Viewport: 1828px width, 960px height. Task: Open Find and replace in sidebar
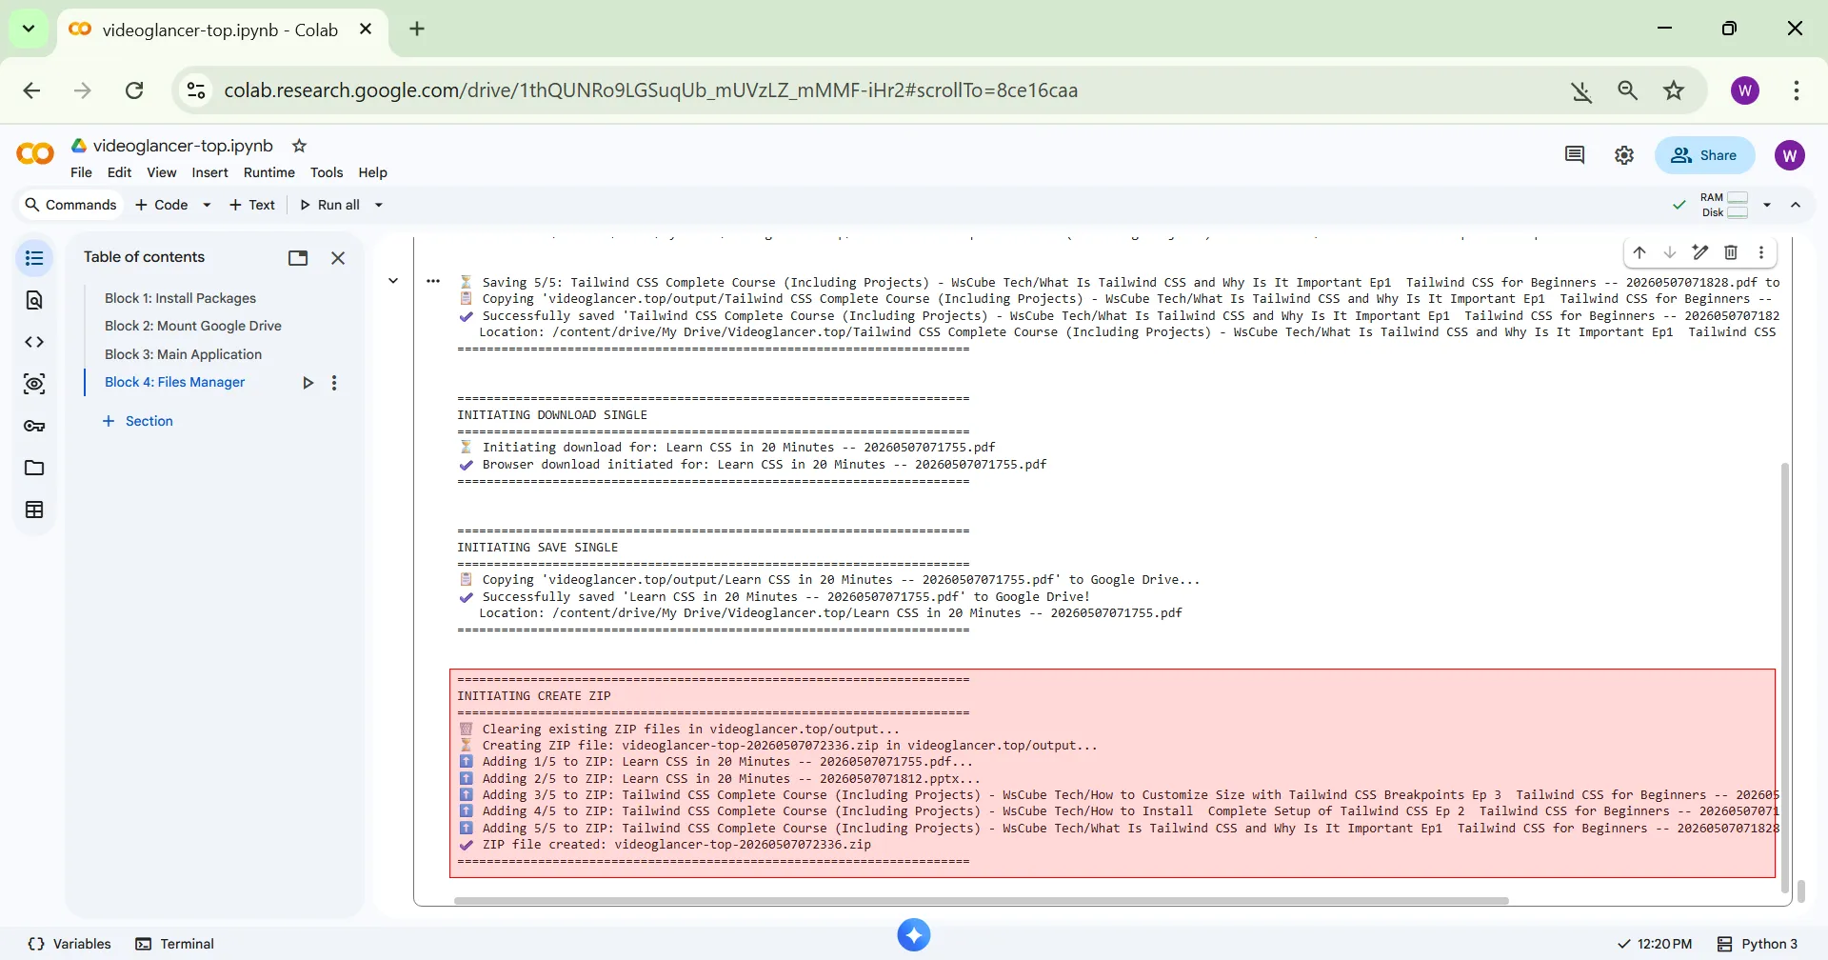click(34, 300)
